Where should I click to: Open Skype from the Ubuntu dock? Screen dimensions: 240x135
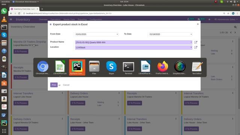pyautogui.click(x=4, y=35)
